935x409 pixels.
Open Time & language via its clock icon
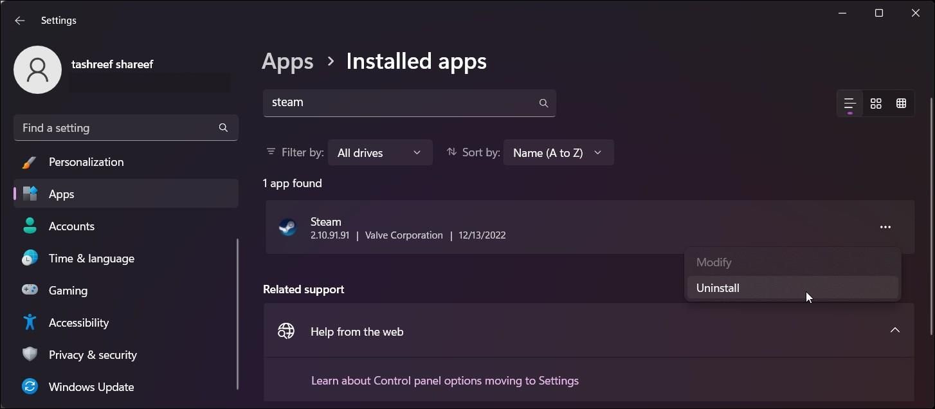30,258
